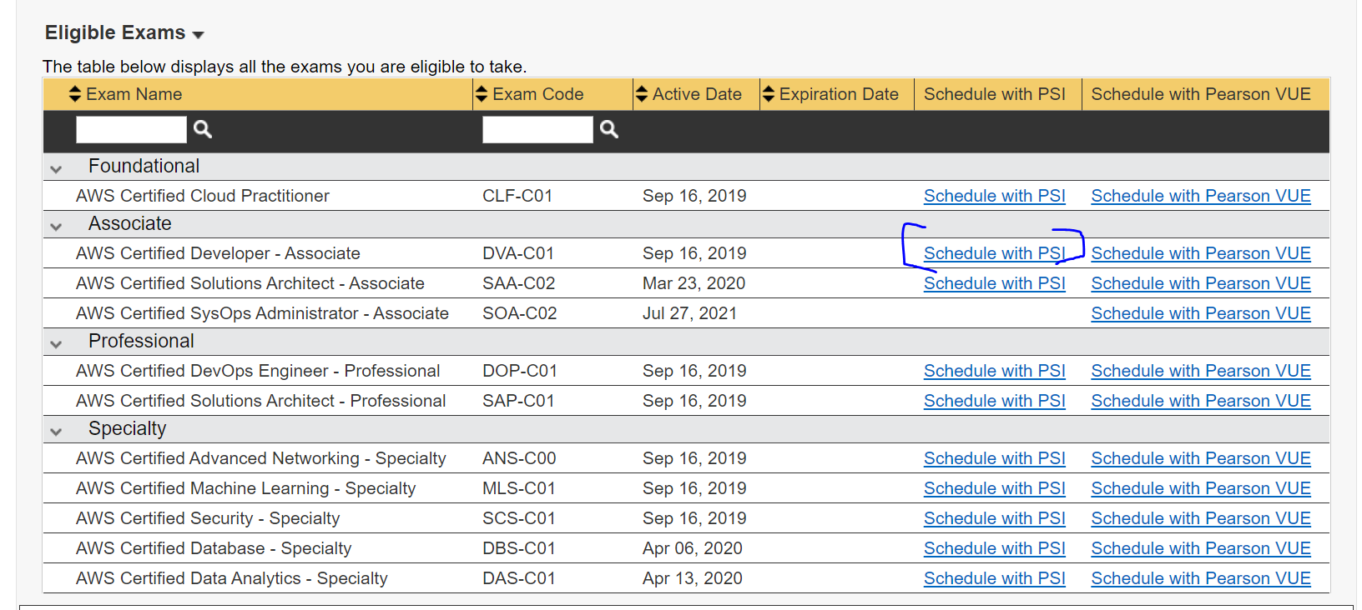Select exam code SAP-C01
The height and width of the screenshot is (610, 1362).
pos(518,401)
